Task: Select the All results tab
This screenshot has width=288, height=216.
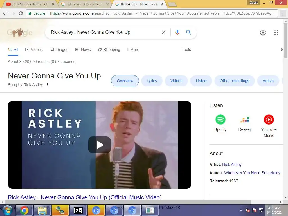Action: pos(13,49)
